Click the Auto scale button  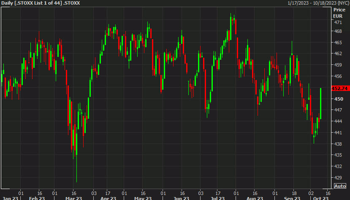pos(340,186)
